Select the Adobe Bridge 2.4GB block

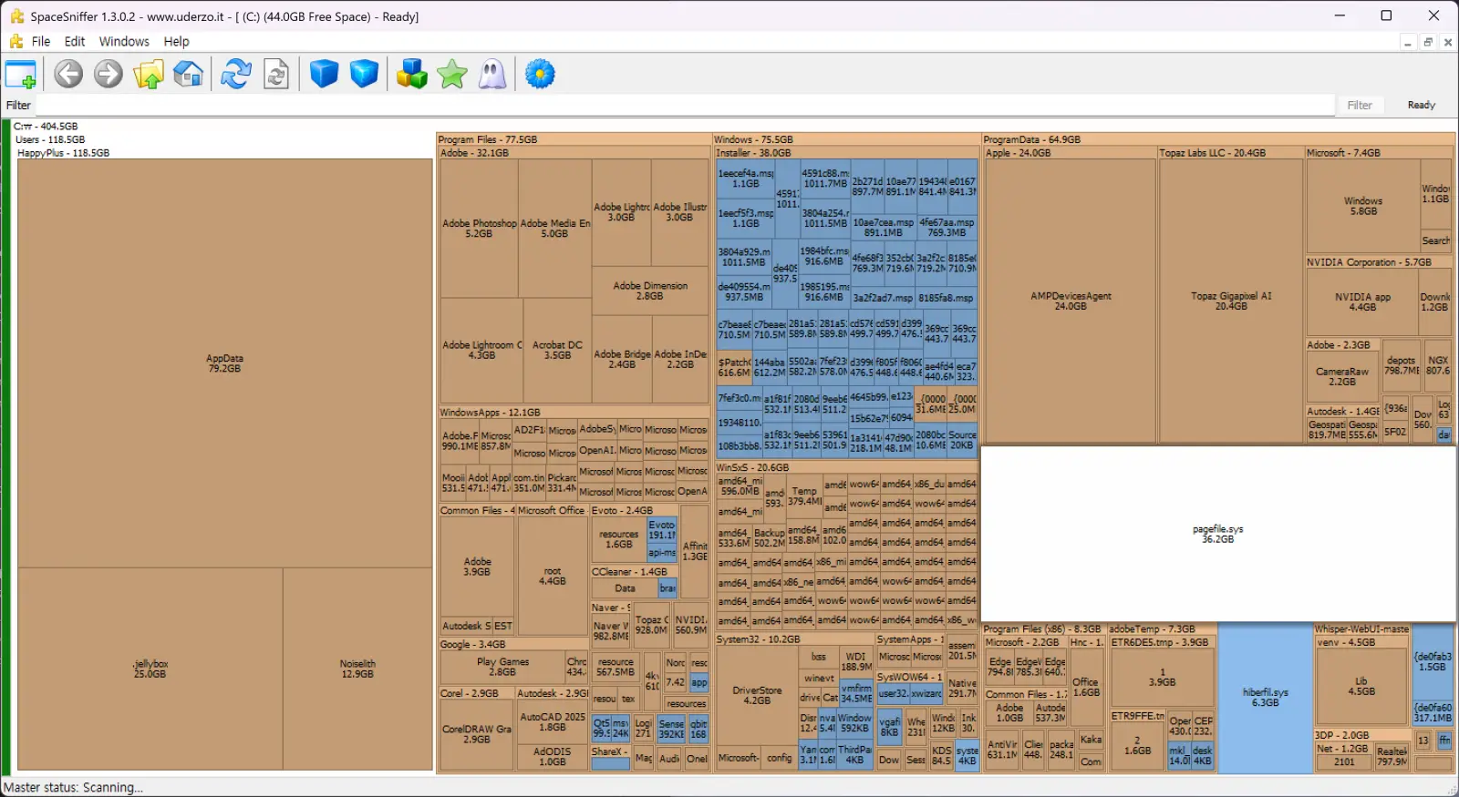[x=622, y=359]
